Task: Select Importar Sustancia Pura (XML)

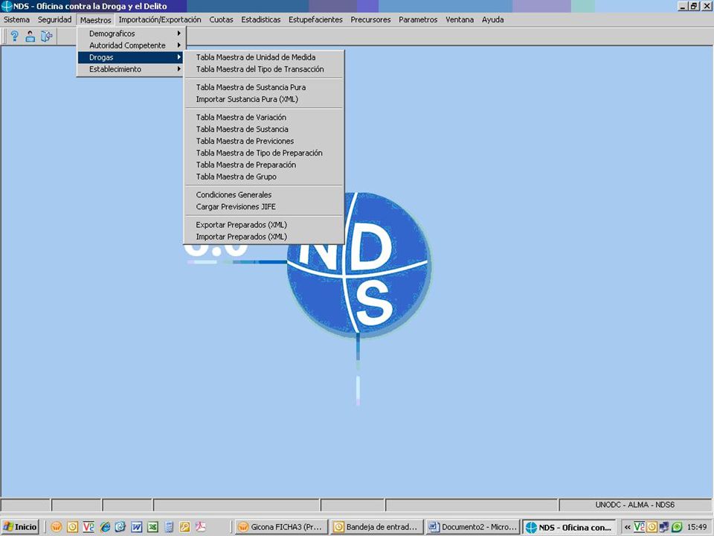Action: tap(264, 99)
